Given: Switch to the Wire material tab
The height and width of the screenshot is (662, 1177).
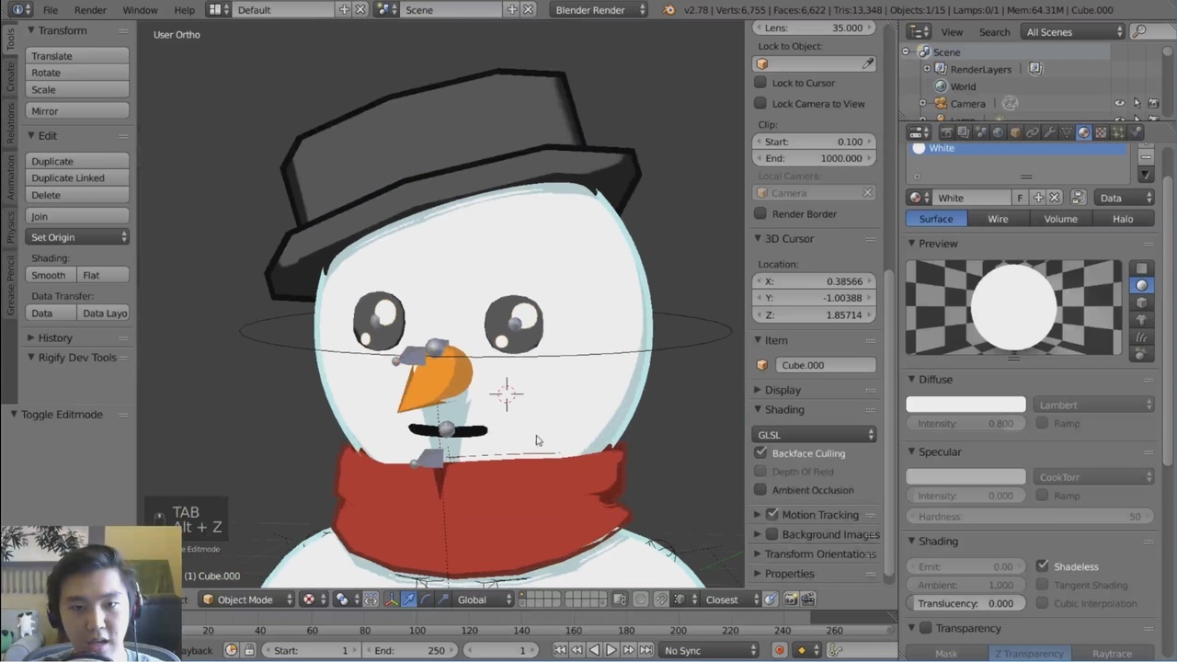Looking at the screenshot, I should pos(998,219).
